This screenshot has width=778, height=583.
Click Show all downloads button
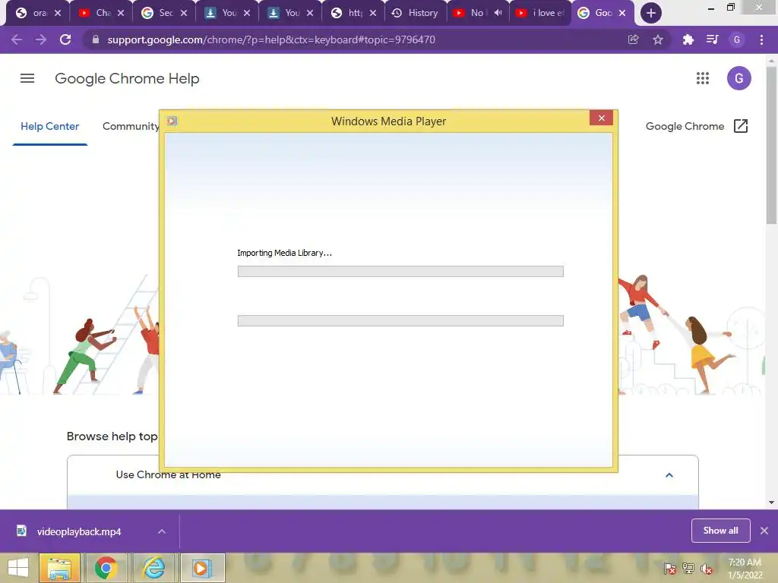(720, 531)
